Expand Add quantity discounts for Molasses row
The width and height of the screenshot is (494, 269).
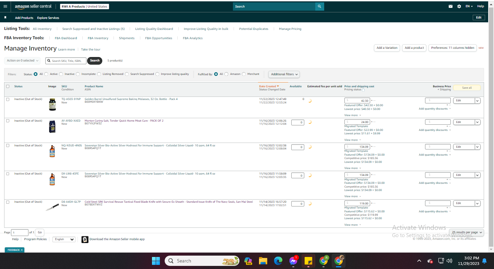tap(435, 109)
